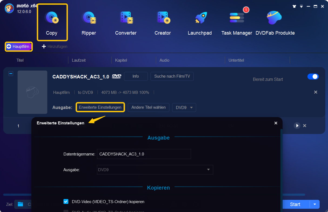Collapse the CADDYSHACK title list

tap(11, 74)
